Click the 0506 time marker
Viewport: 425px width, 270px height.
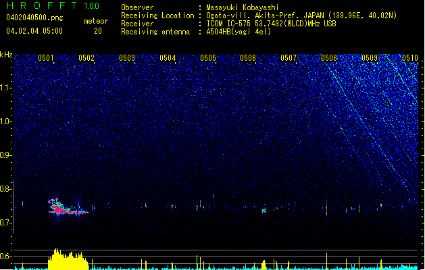pyautogui.click(x=248, y=58)
